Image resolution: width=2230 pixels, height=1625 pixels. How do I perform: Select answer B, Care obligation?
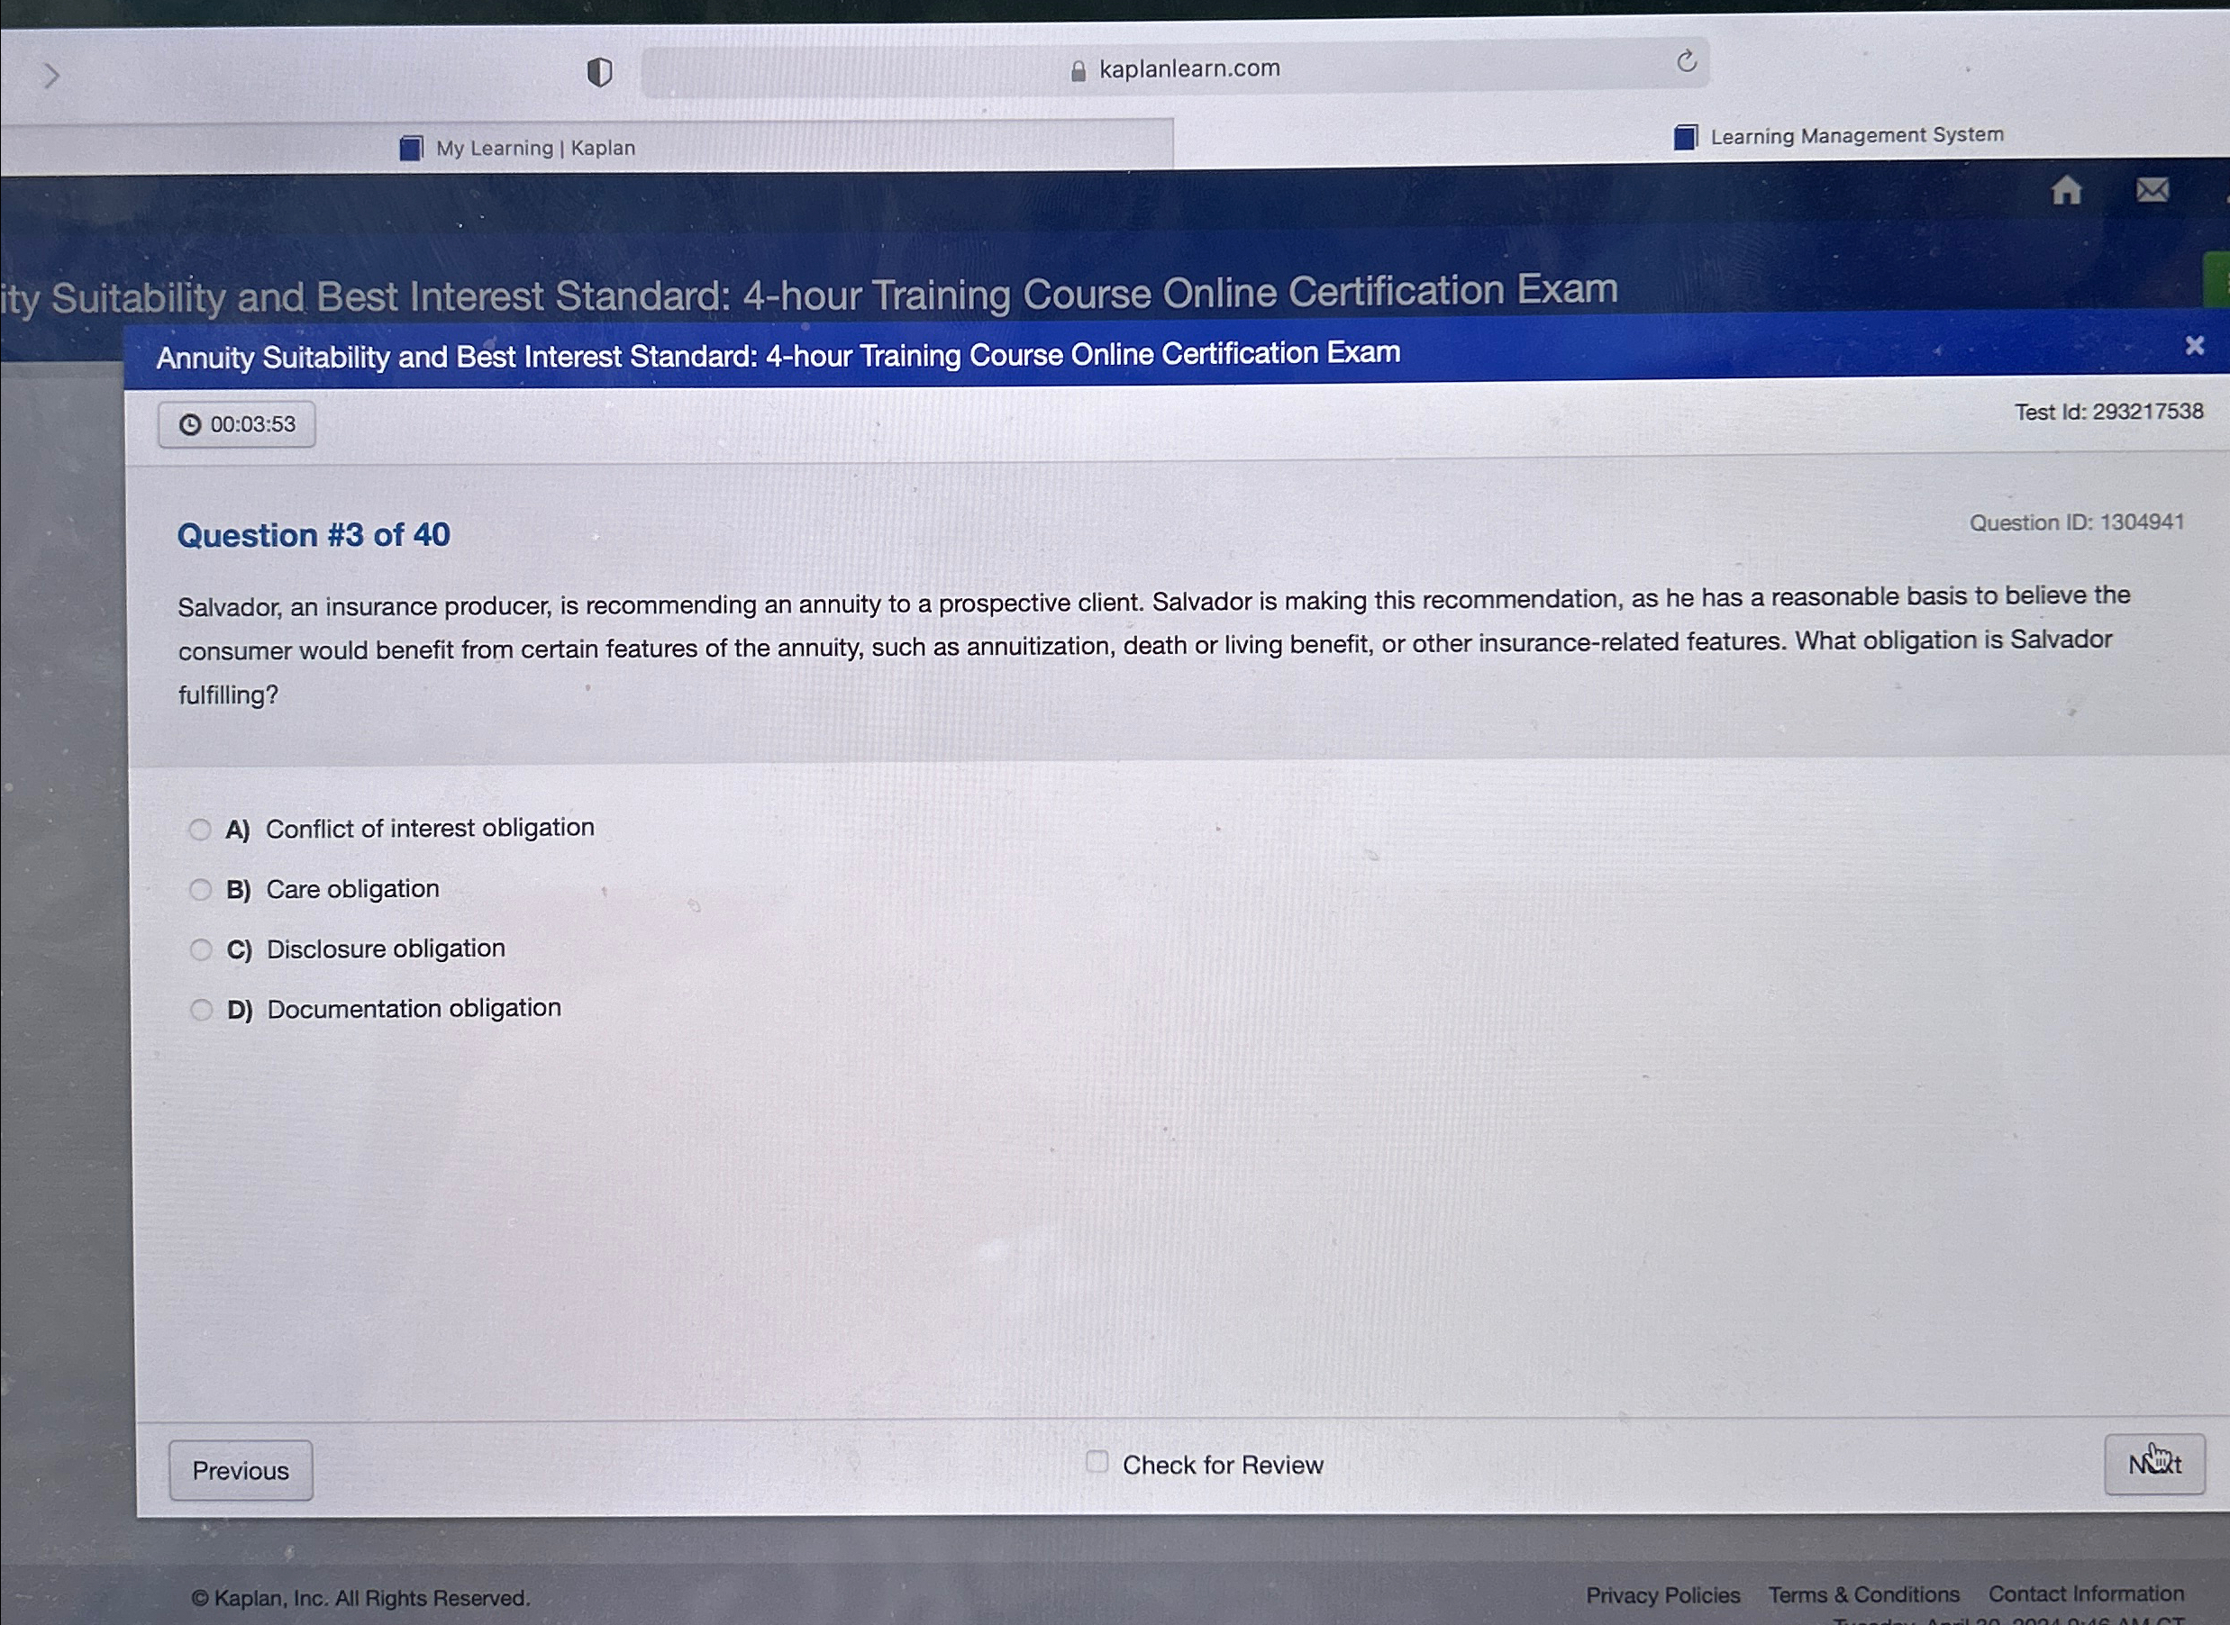click(x=201, y=889)
